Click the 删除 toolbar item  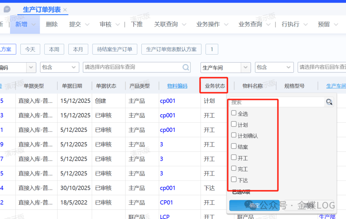[x=52, y=25]
